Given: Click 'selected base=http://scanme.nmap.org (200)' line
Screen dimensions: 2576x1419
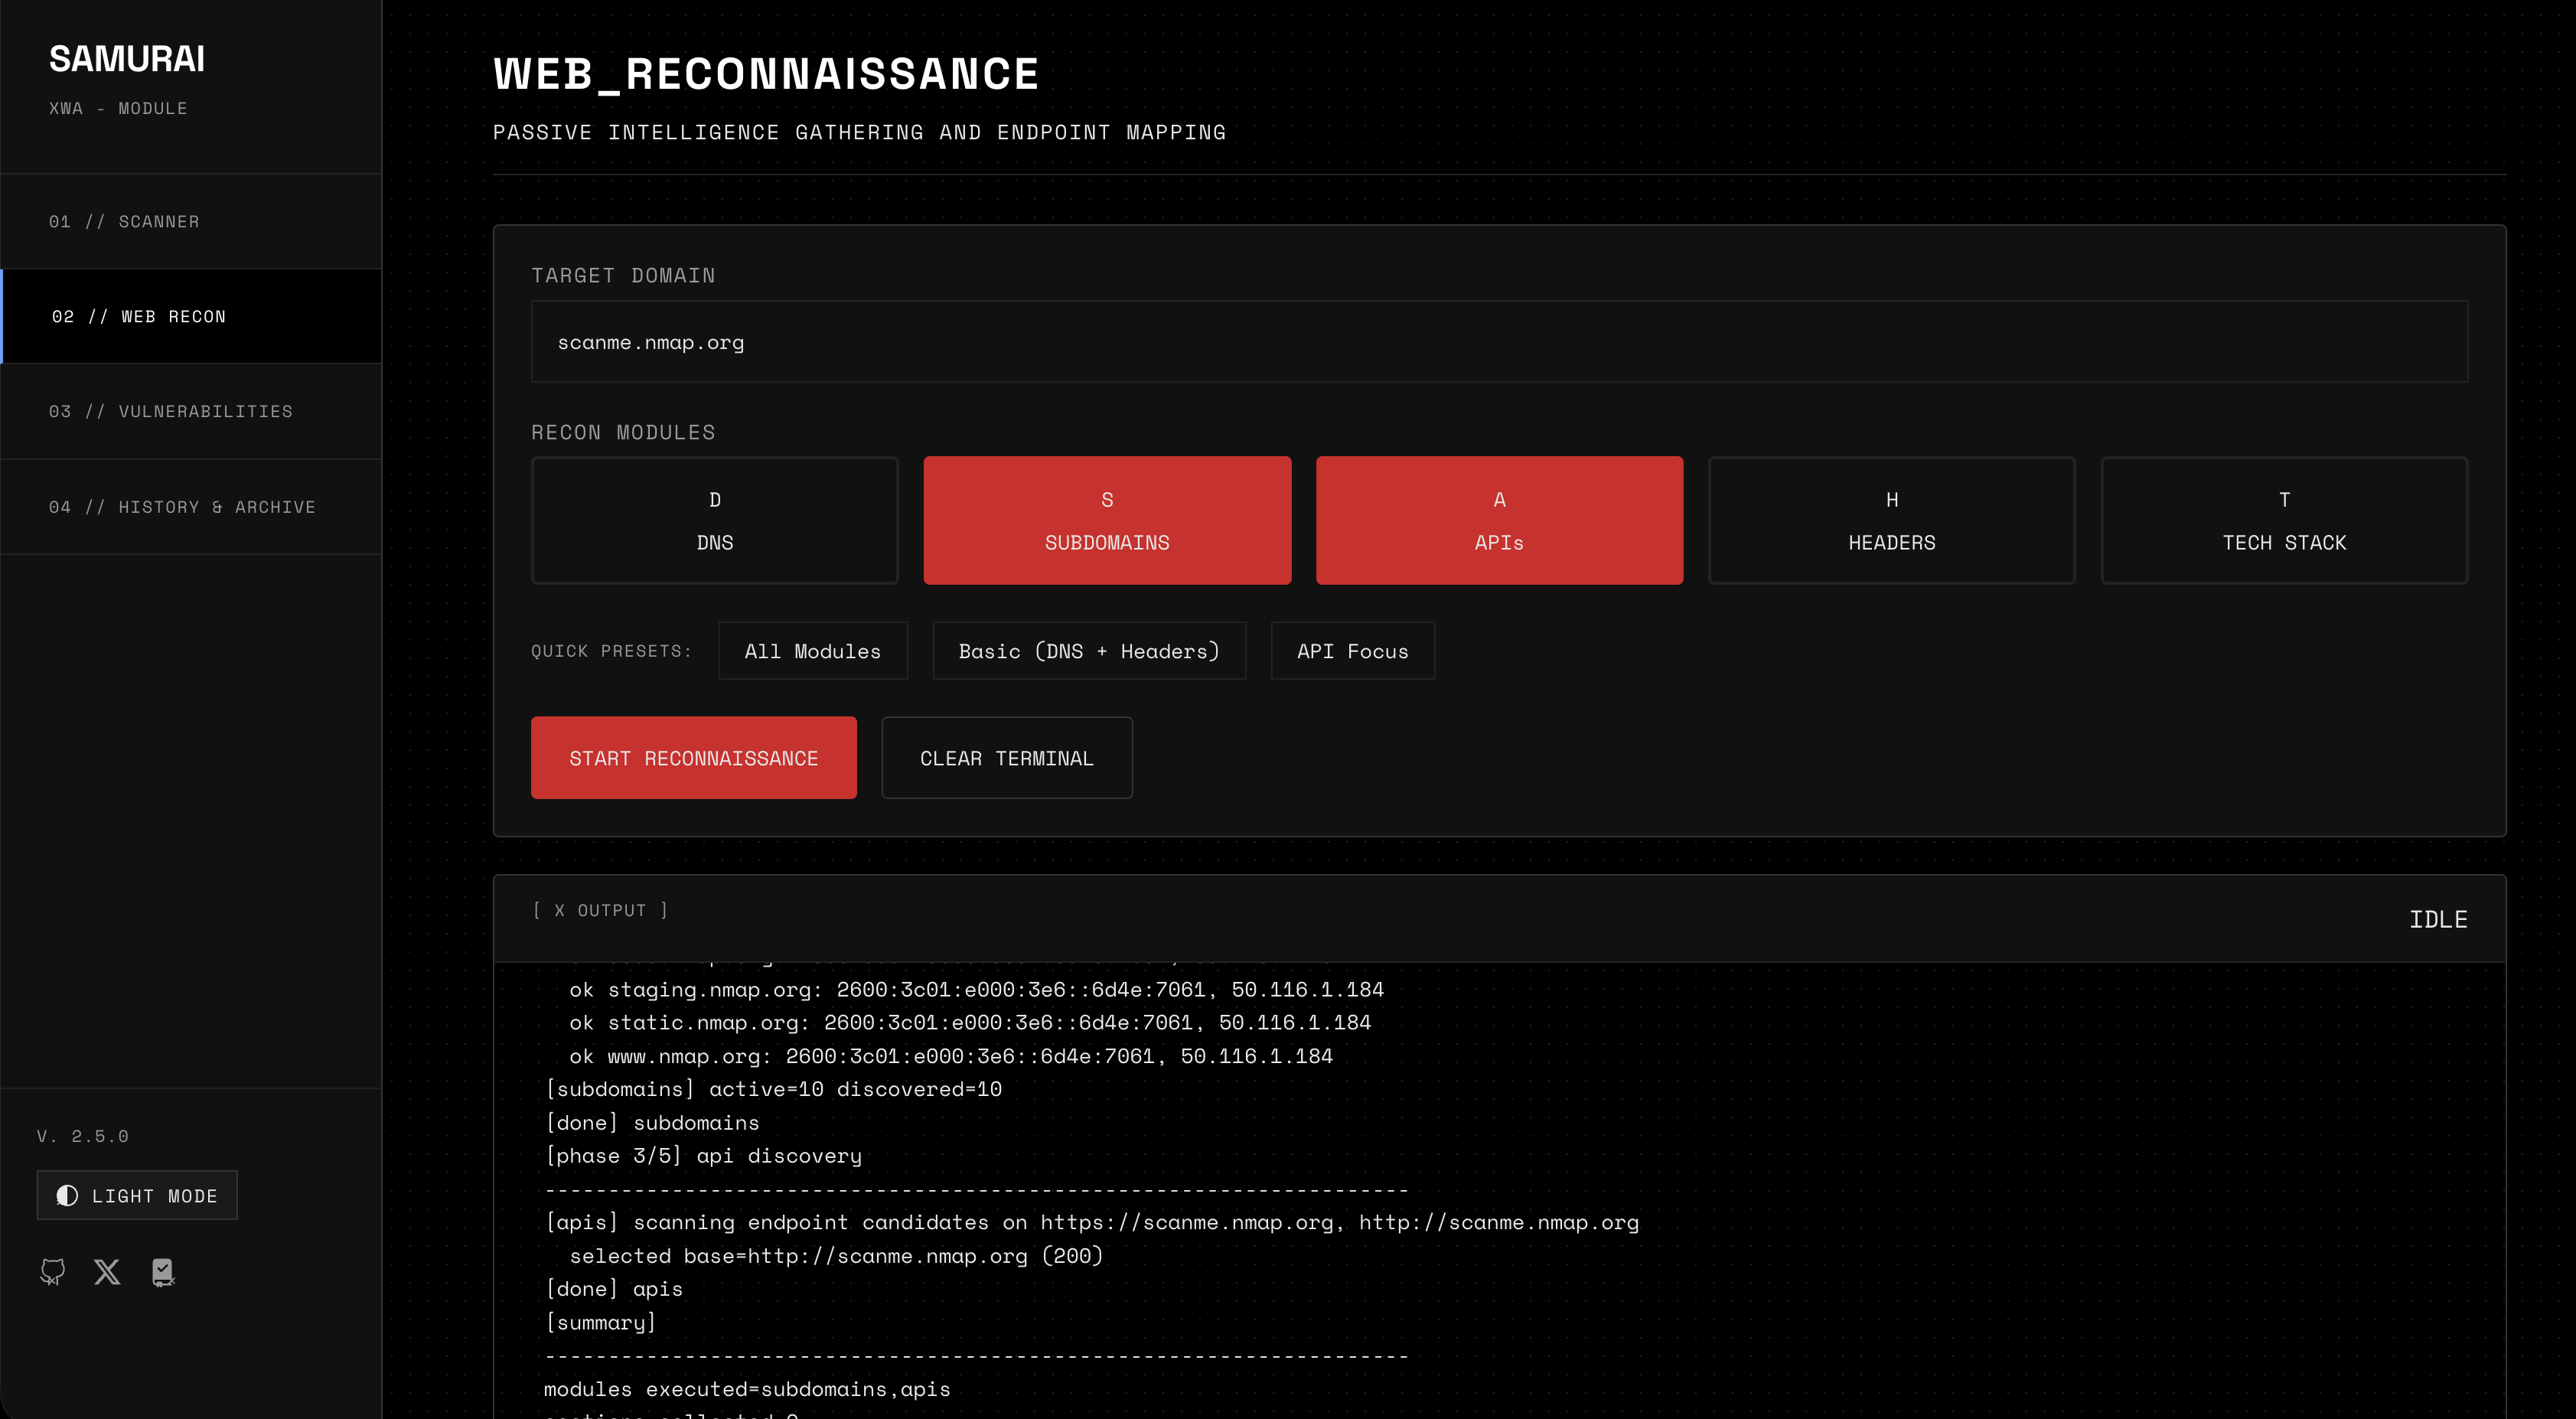Looking at the screenshot, I should click(x=836, y=1255).
